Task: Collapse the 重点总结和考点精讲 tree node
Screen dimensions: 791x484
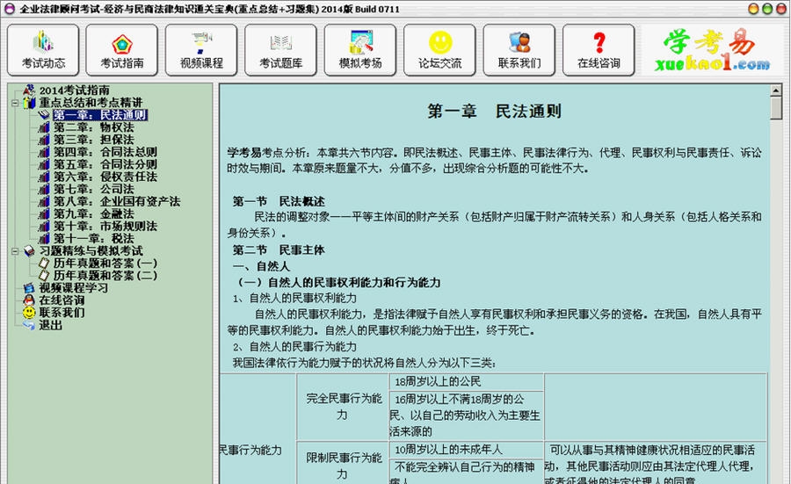Action: 15,103
